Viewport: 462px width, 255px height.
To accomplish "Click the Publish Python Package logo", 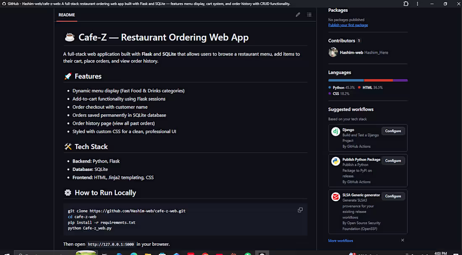I will [336, 161].
